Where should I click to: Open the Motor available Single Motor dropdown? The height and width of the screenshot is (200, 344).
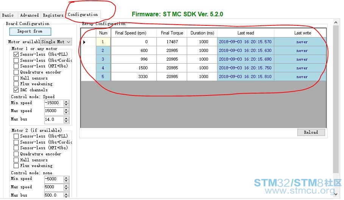(56, 42)
